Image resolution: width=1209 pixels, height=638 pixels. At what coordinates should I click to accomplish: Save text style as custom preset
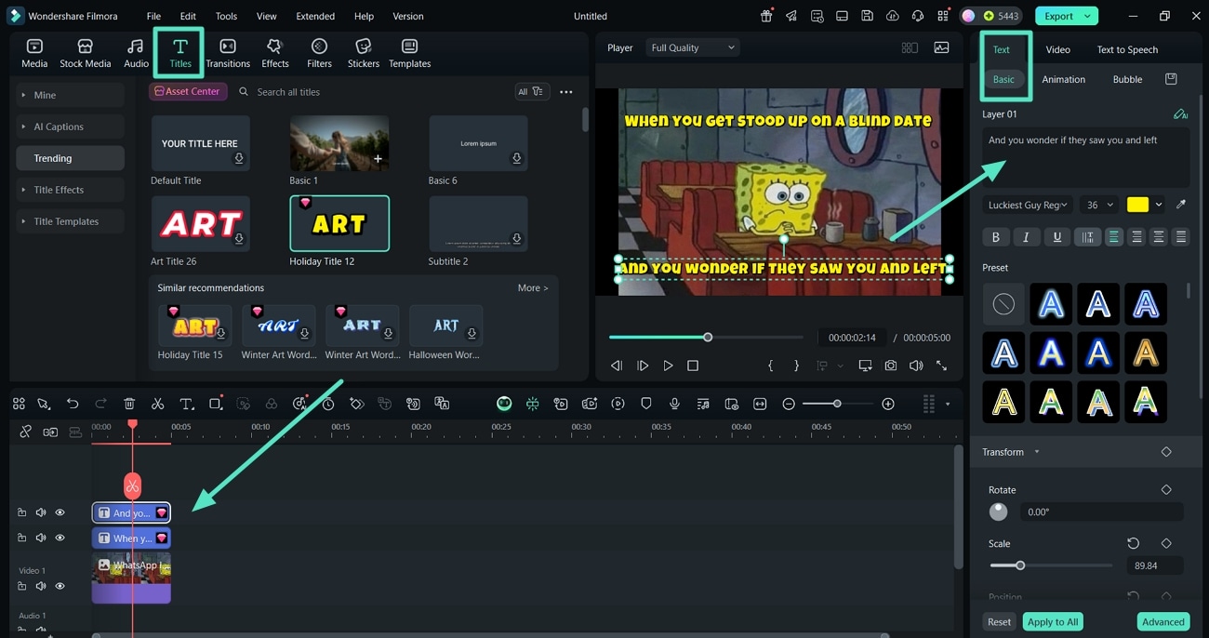(x=1171, y=79)
